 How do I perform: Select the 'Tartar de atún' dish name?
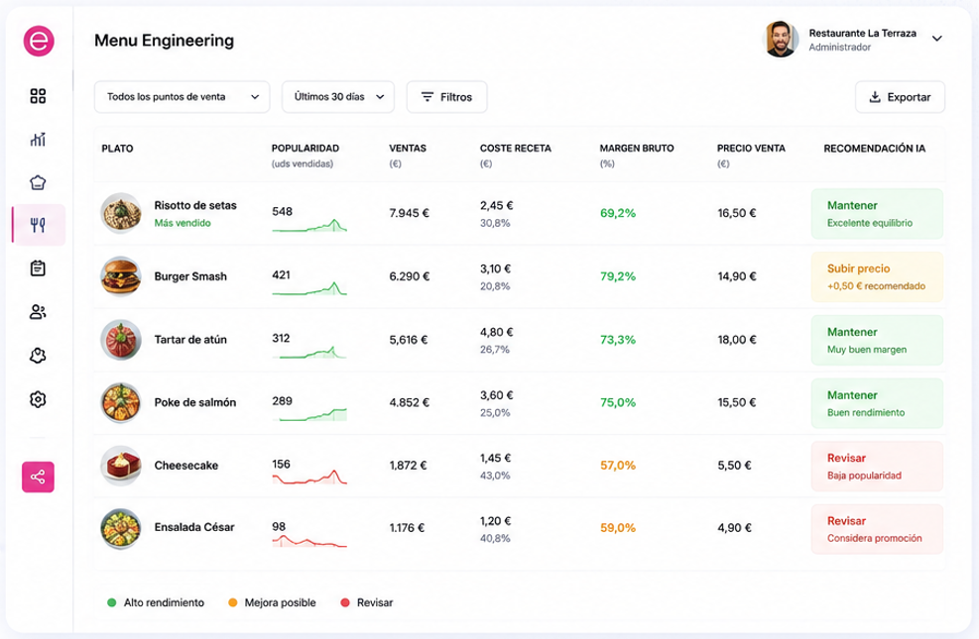click(x=190, y=340)
